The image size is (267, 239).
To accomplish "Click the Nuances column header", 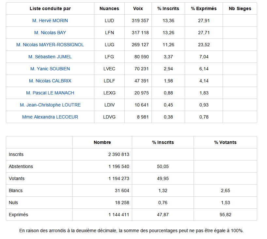I will point(109,8).
